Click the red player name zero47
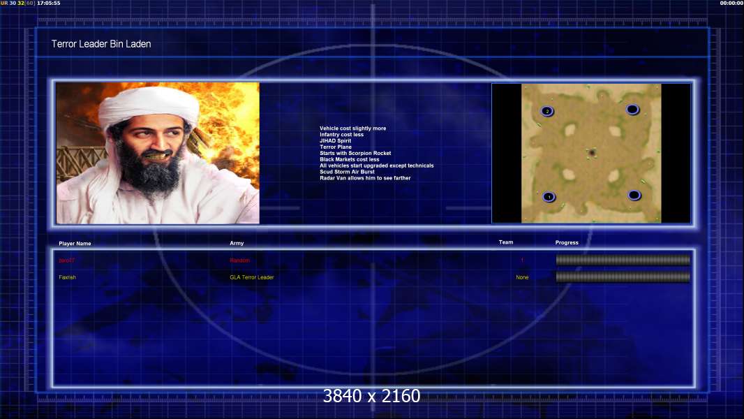 (x=67, y=260)
